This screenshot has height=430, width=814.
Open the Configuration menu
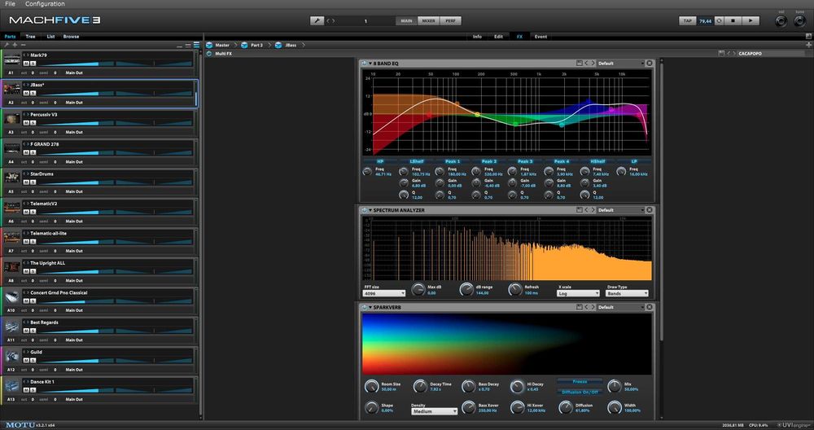(x=45, y=3)
